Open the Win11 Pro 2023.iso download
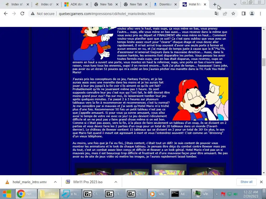Image resolution: width=266 pixels, height=199 pixels. point(88,182)
